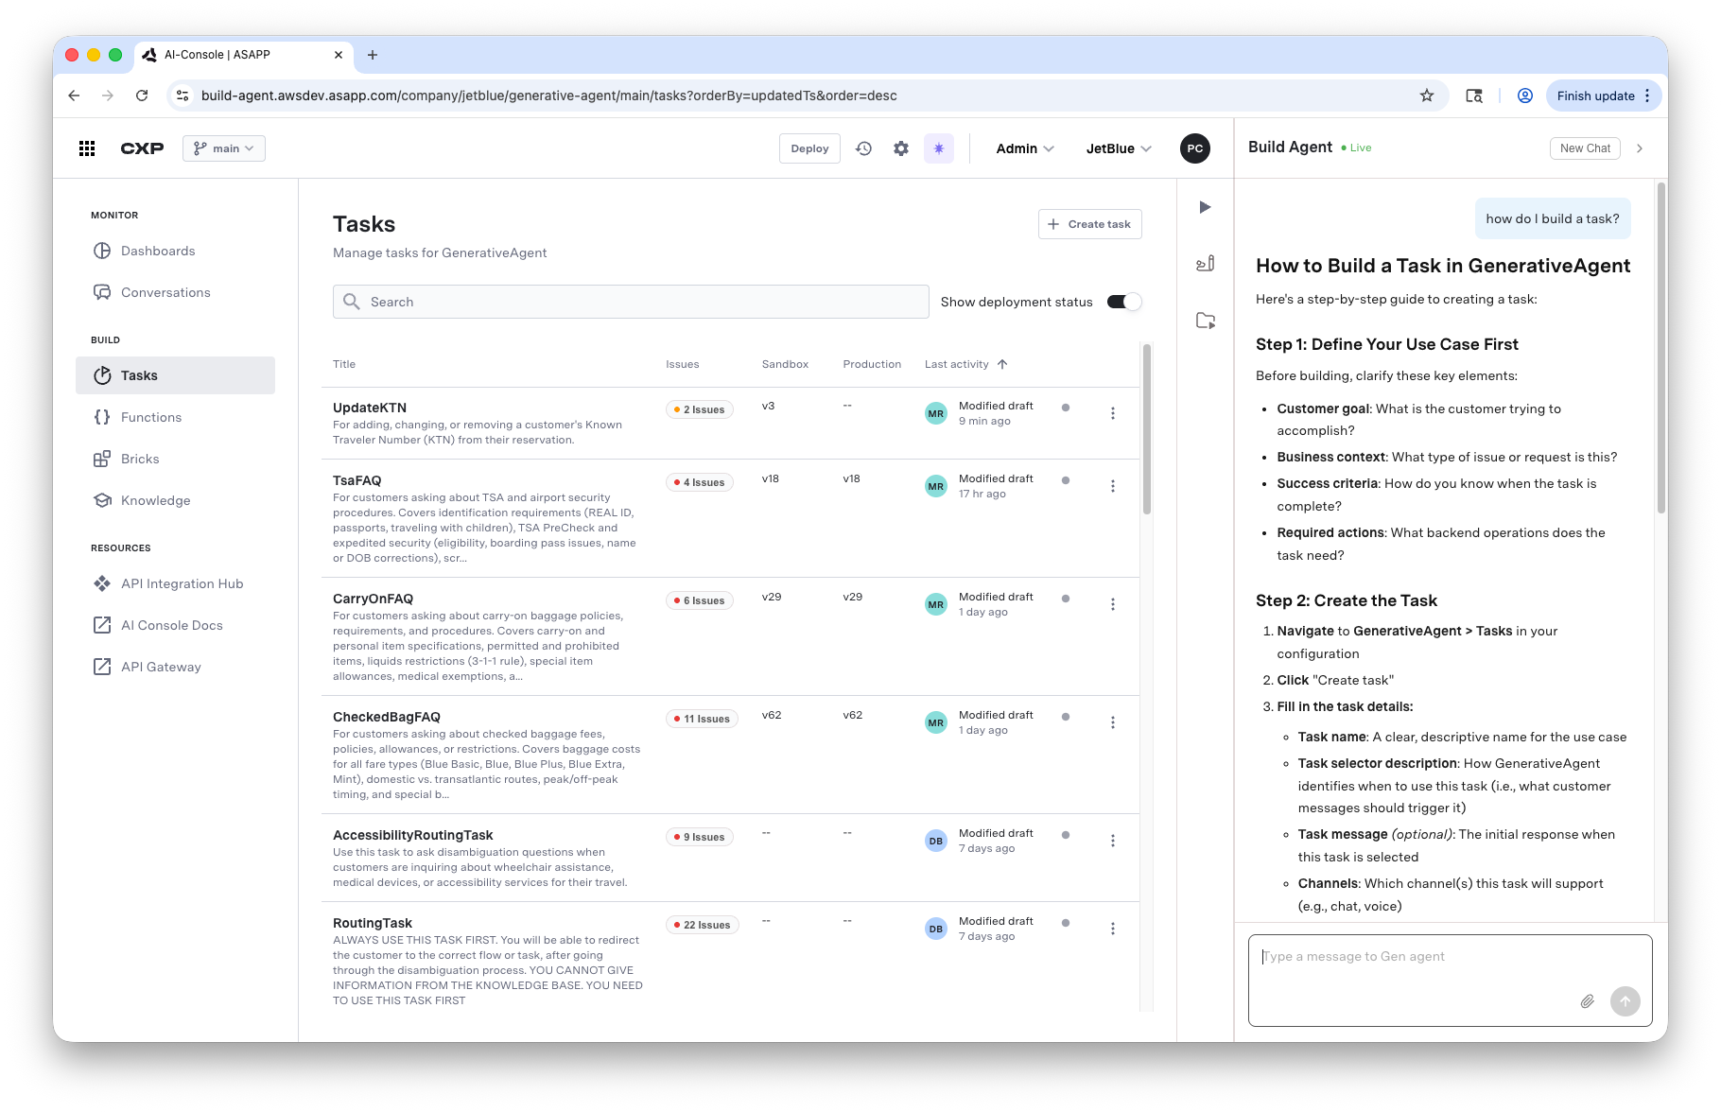1721x1112 pixels.
Task: Click the play icon in Build Agent panel
Action: 1205,207
